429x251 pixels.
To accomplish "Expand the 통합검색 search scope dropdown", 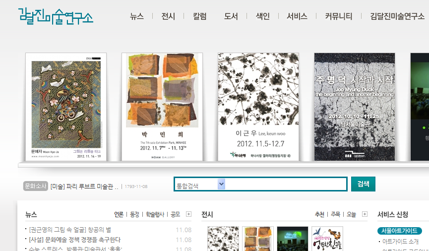I will [221, 184].
